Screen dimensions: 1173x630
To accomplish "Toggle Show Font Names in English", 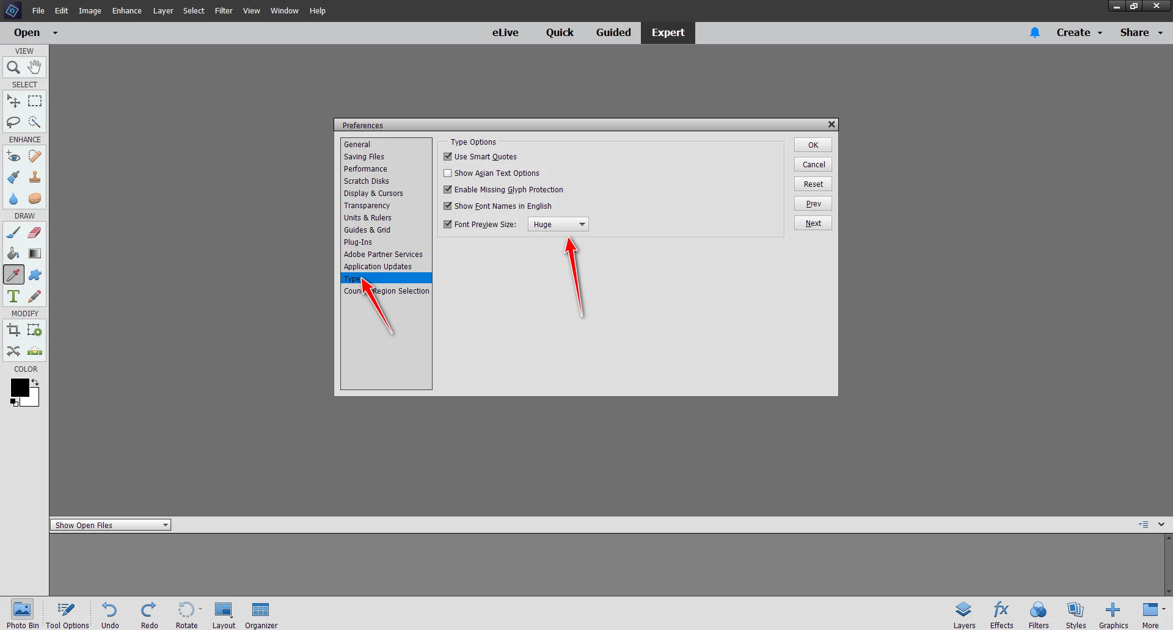I will tap(448, 206).
